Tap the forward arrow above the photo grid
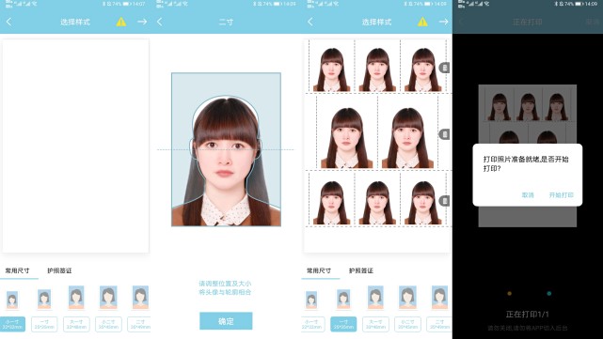The image size is (603, 339). [x=444, y=22]
